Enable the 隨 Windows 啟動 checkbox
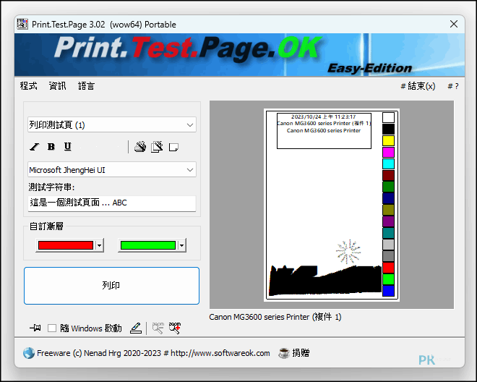The image size is (477, 382). (52, 328)
